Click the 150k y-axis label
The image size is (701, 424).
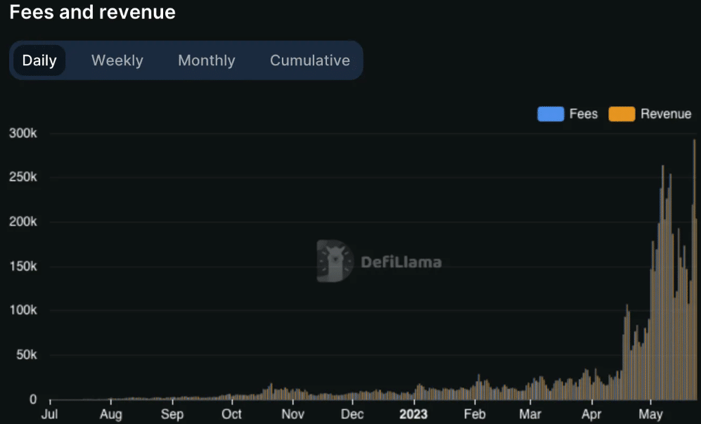pos(23,266)
